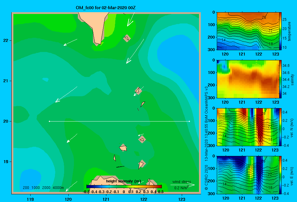
Task: Click the main map latitude label 19
Action: pyautogui.click(x=6, y=162)
